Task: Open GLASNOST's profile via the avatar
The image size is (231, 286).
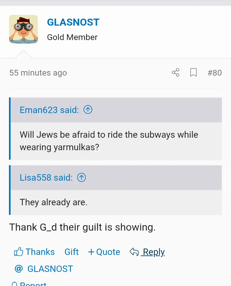Action: [x=23, y=29]
